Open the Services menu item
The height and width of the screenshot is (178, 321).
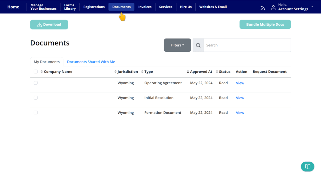pyautogui.click(x=166, y=7)
